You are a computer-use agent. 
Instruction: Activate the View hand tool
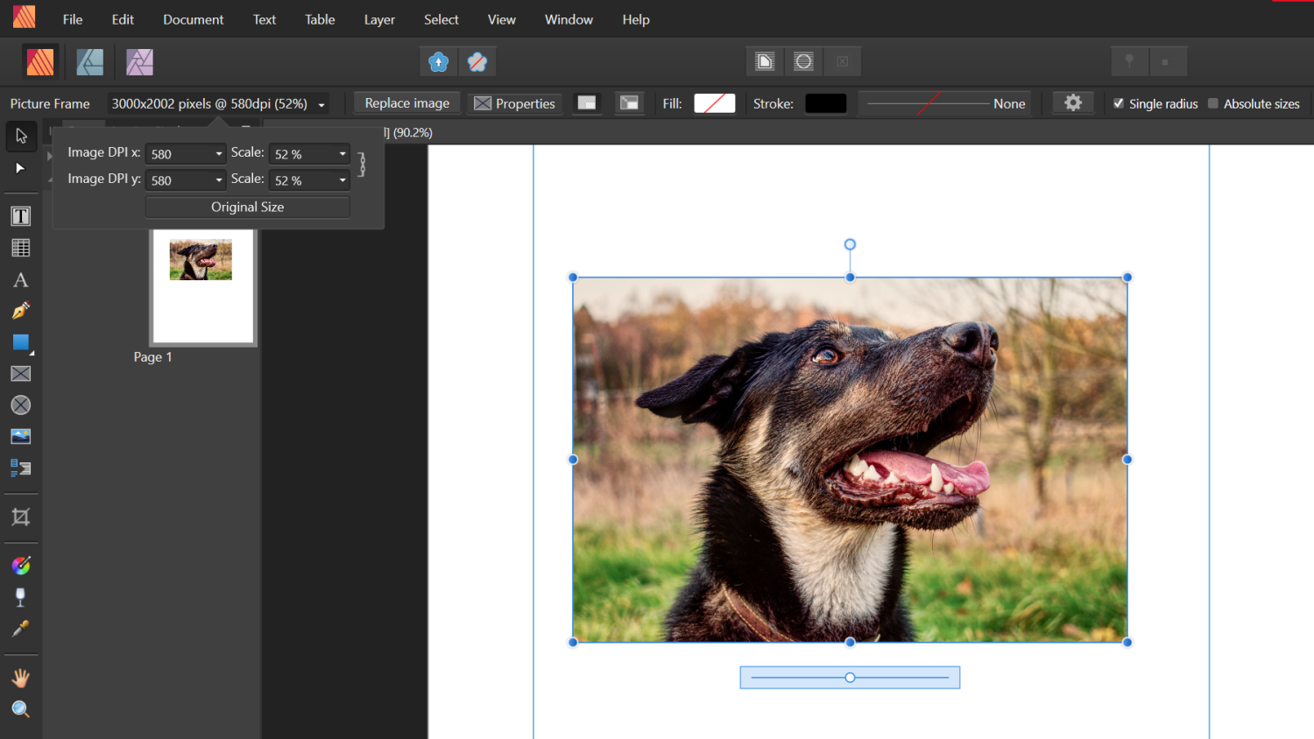[x=21, y=678]
